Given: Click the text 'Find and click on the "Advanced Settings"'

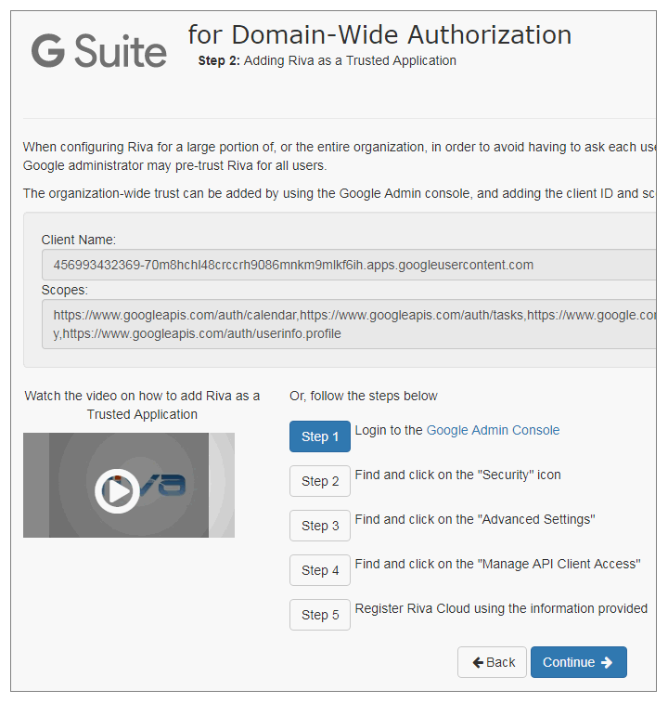Looking at the screenshot, I should coord(475,519).
